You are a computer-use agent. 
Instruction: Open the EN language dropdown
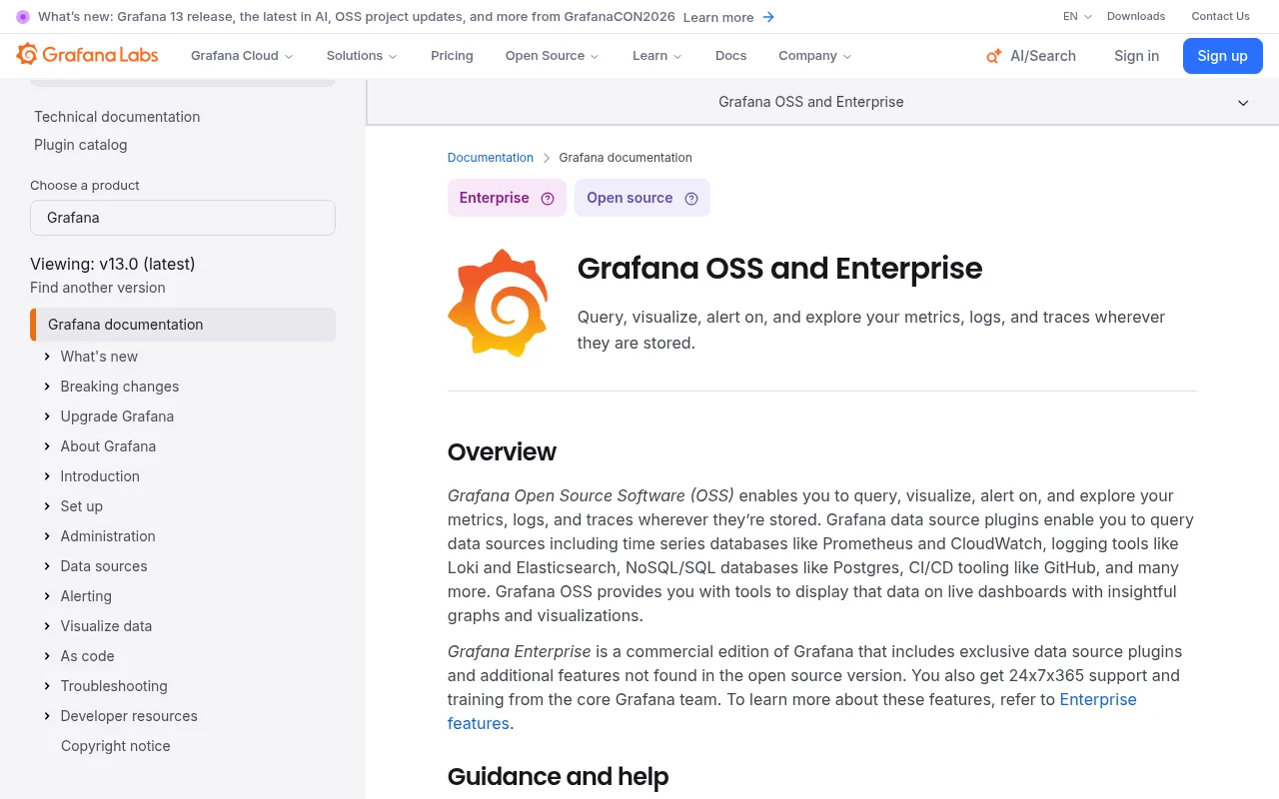pos(1077,17)
